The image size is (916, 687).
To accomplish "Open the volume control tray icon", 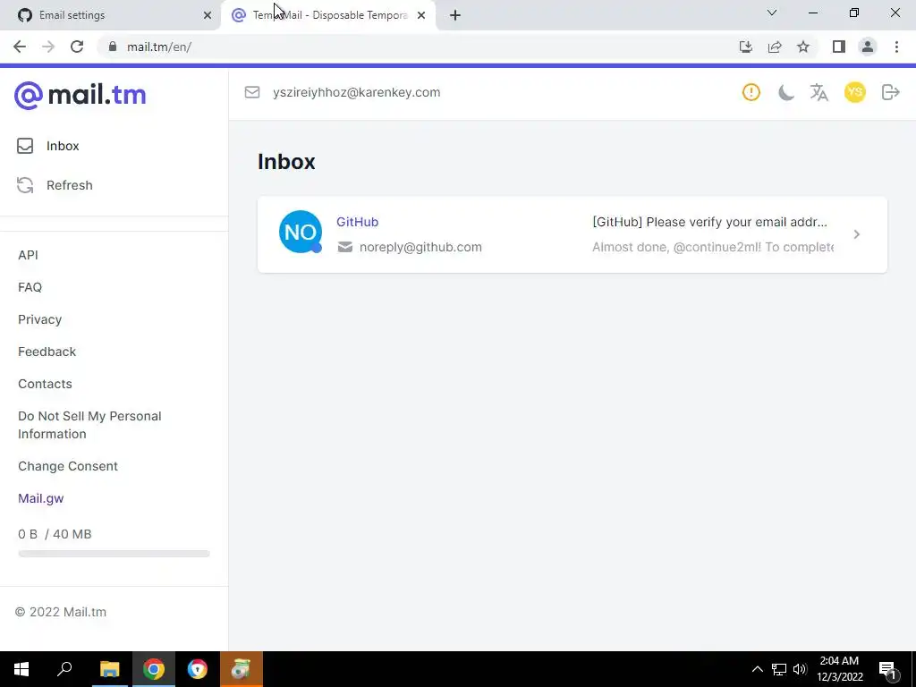I will pyautogui.click(x=800, y=669).
